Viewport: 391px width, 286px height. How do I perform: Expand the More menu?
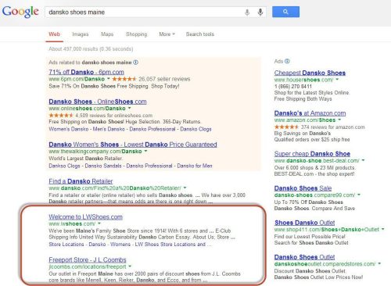point(167,34)
